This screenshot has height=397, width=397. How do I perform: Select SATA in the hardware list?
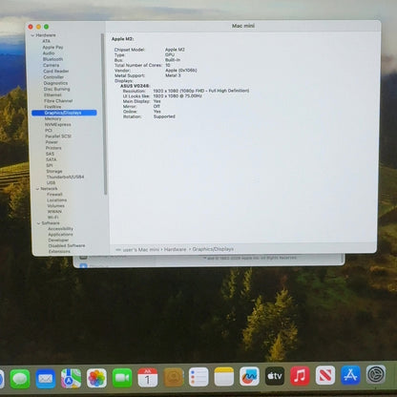point(51,159)
